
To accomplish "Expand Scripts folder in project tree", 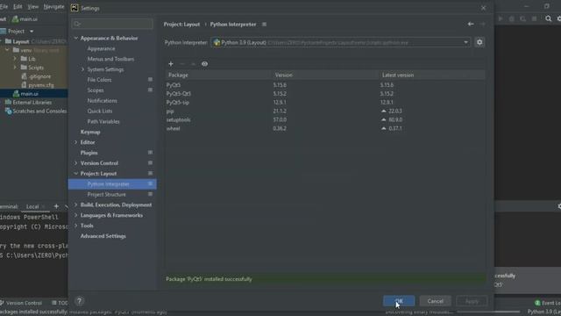I will pyautogui.click(x=15, y=68).
